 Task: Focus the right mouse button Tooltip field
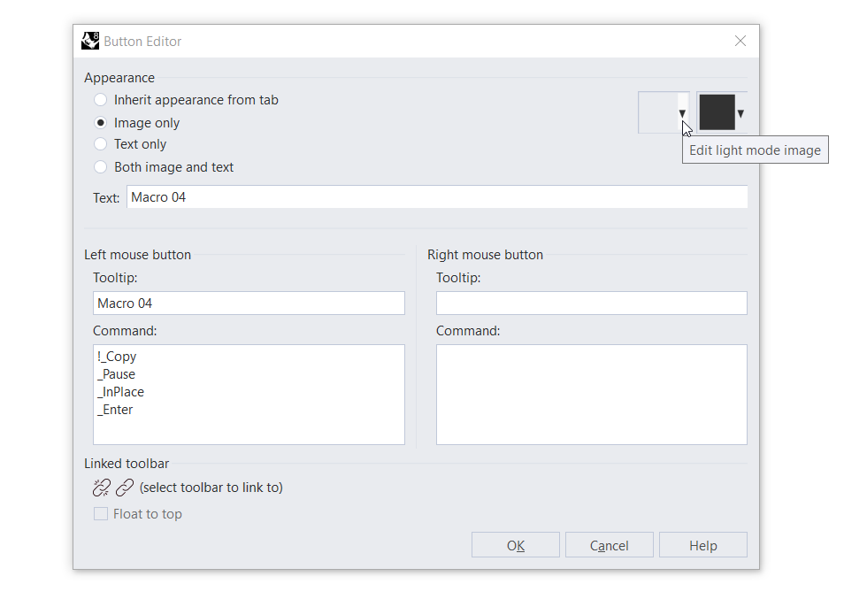click(x=591, y=303)
